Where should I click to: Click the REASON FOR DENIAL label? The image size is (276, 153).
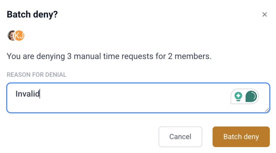click(x=36, y=75)
